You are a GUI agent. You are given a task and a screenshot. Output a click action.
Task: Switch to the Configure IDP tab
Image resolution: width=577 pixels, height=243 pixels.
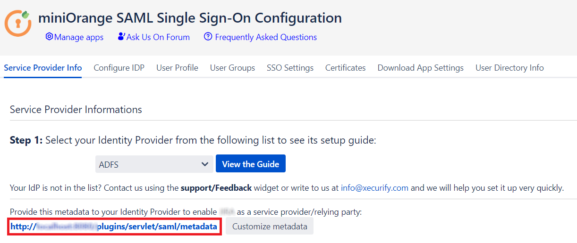(x=119, y=68)
